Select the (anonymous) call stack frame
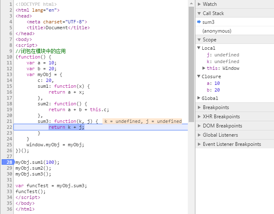 (x=235, y=31)
